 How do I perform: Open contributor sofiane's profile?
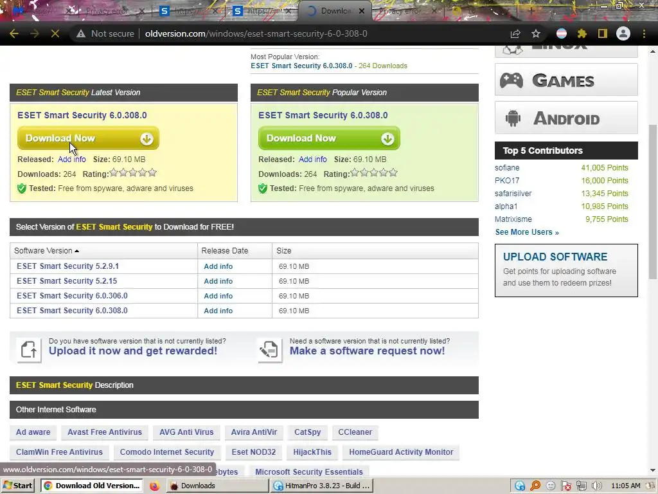[507, 168]
